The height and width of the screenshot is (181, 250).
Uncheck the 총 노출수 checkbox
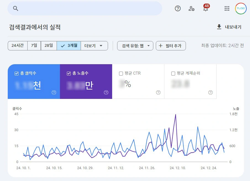point(69,74)
